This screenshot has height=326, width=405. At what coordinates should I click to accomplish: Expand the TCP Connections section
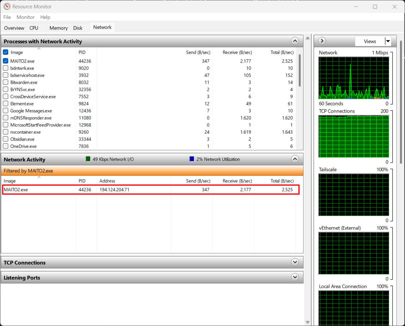point(295,262)
